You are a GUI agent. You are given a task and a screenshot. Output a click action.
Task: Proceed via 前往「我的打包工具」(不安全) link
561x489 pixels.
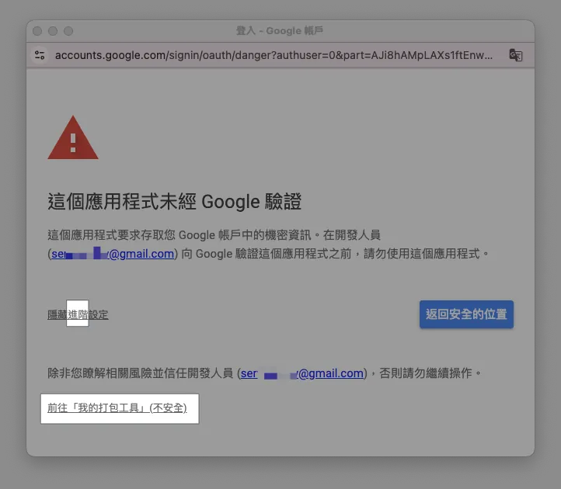[117, 407]
